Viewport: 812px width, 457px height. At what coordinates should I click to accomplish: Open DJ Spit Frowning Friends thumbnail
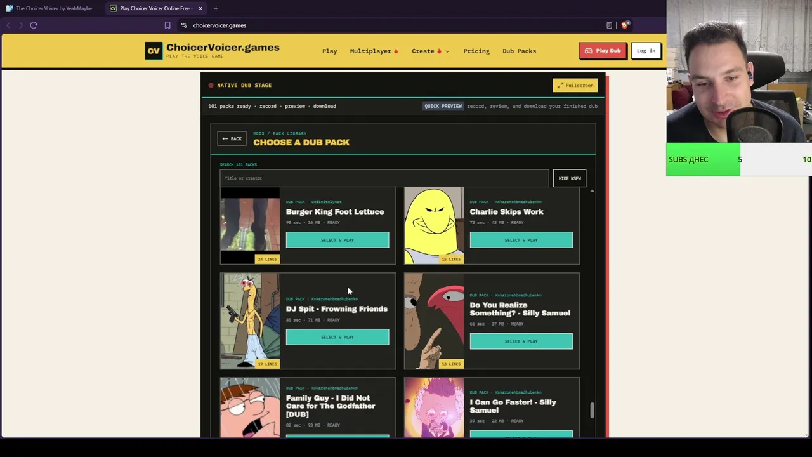click(250, 321)
